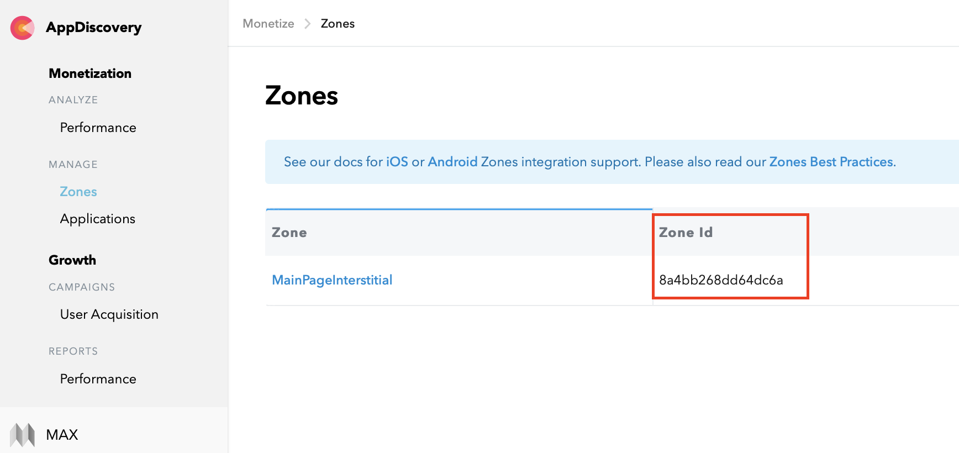Click the Zones breadcrumb item

click(x=338, y=24)
